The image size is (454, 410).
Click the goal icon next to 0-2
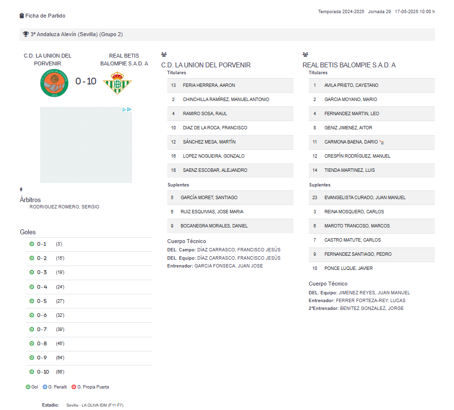[32, 258]
